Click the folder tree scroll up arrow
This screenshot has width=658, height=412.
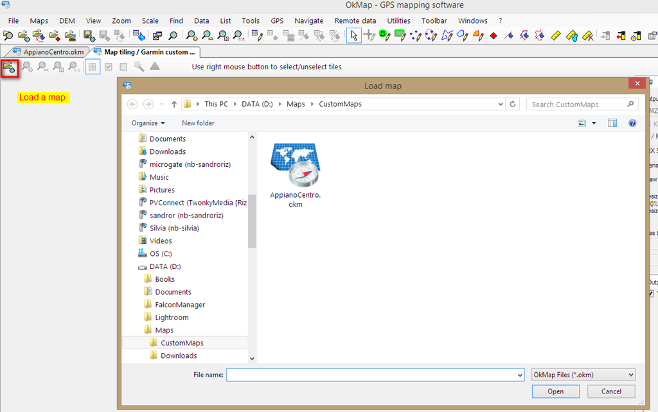pos(252,137)
